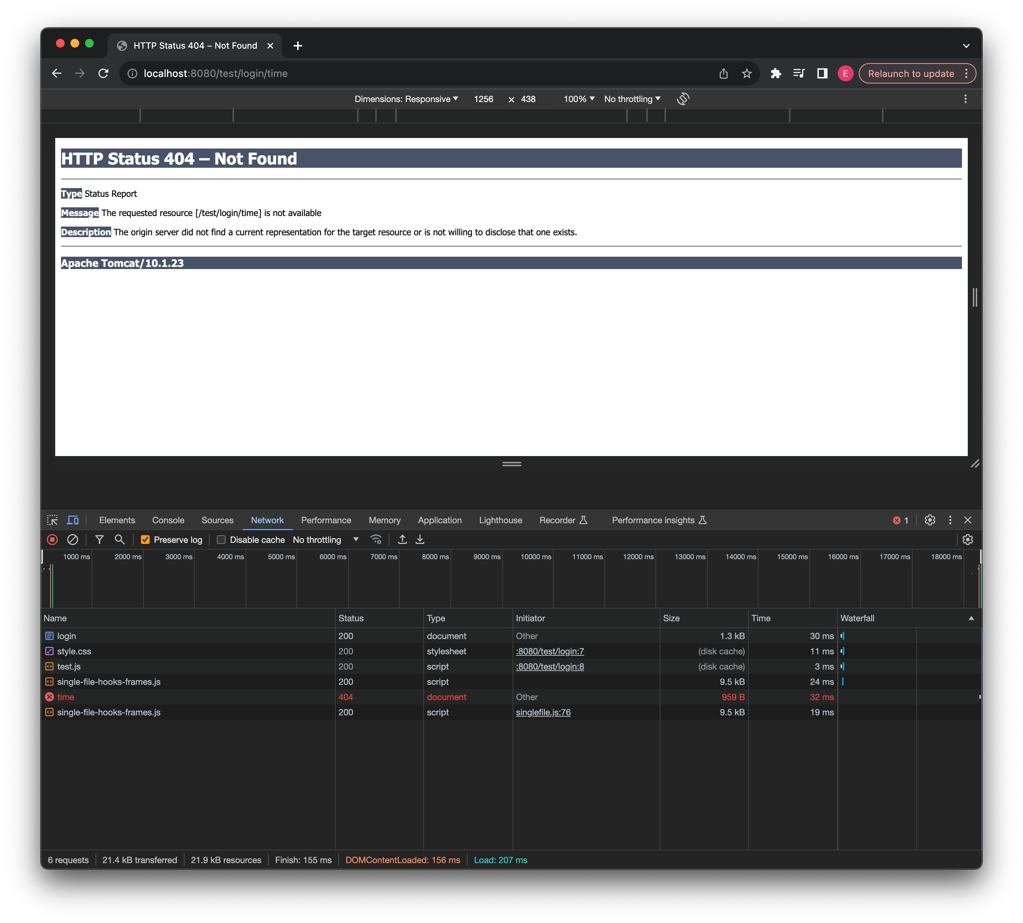Open the singlefile.js:76 initiator link
The image size is (1023, 923).
coord(543,712)
